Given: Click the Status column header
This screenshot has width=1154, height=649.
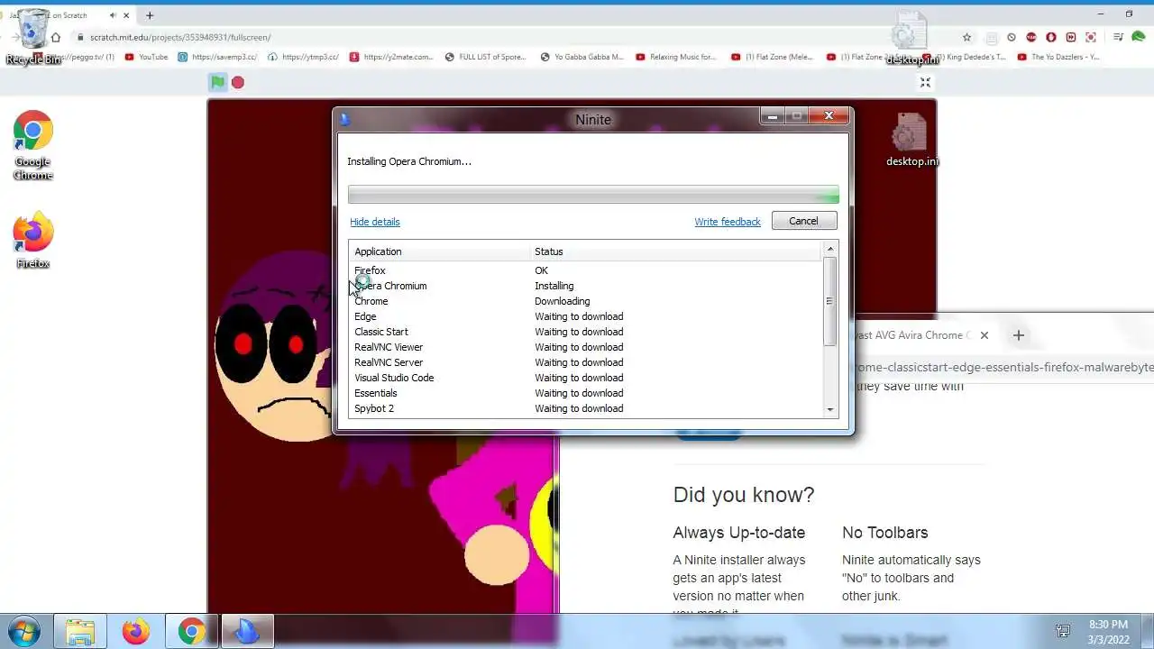Looking at the screenshot, I should pyautogui.click(x=676, y=251).
